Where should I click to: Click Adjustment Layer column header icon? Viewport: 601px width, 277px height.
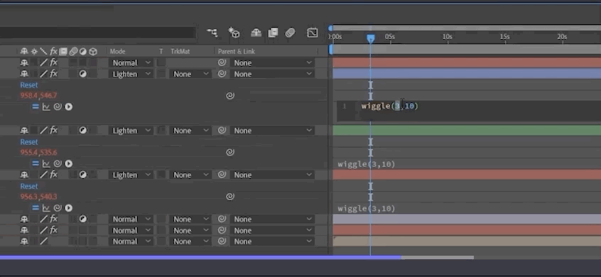click(83, 51)
